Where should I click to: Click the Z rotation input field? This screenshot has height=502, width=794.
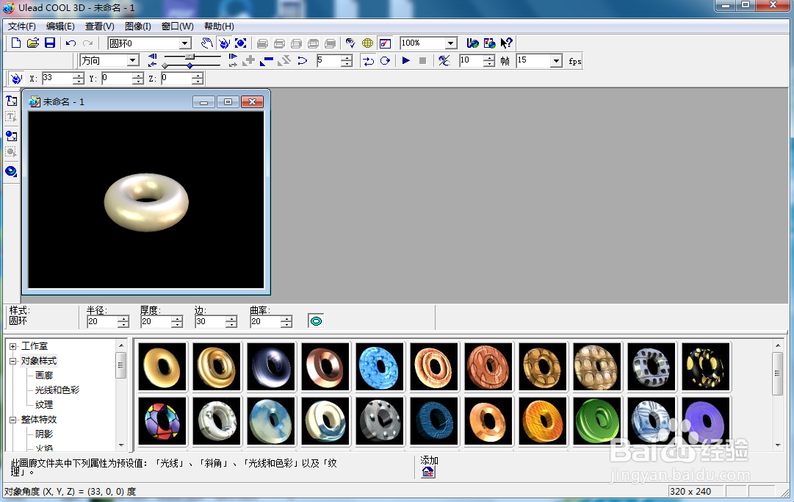(176, 79)
